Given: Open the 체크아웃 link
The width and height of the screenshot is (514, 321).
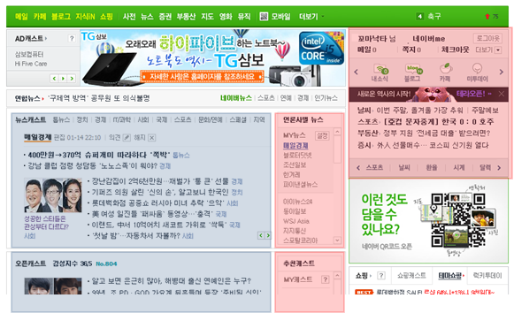Looking at the screenshot, I should tap(455, 50).
